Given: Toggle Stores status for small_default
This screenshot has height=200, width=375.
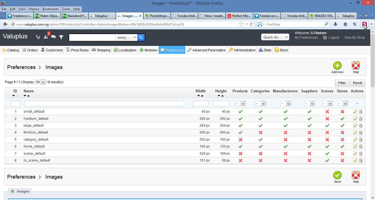Looking at the screenshot, I should tap(342, 112).
